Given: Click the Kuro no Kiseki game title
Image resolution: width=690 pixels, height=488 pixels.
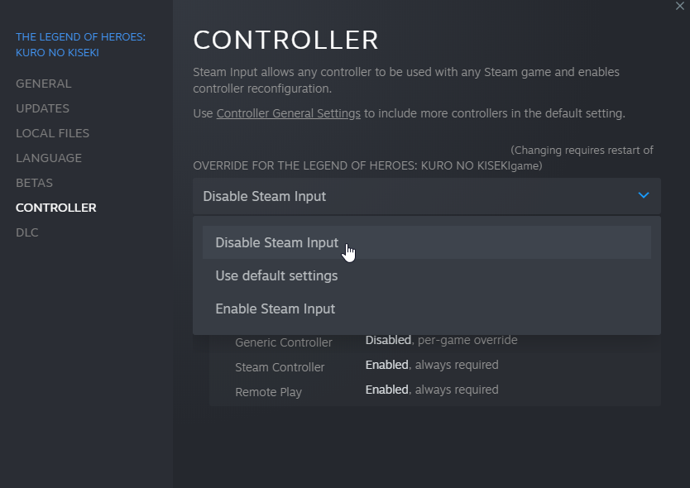Looking at the screenshot, I should coord(80,45).
